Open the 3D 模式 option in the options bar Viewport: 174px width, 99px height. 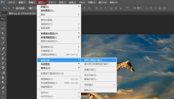(x=137, y=8)
